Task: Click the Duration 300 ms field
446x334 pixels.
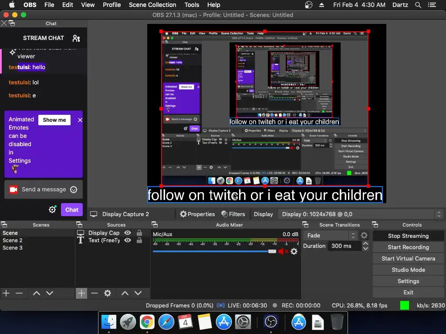Action: click(344, 246)
